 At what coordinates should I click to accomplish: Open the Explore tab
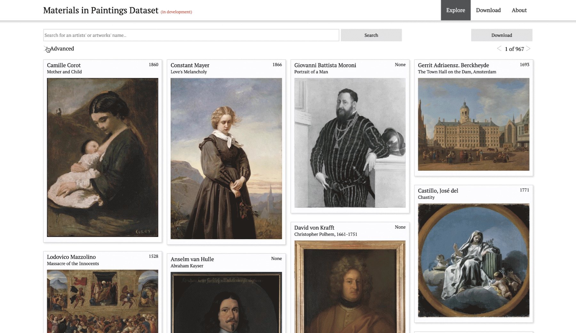point(455,10)
